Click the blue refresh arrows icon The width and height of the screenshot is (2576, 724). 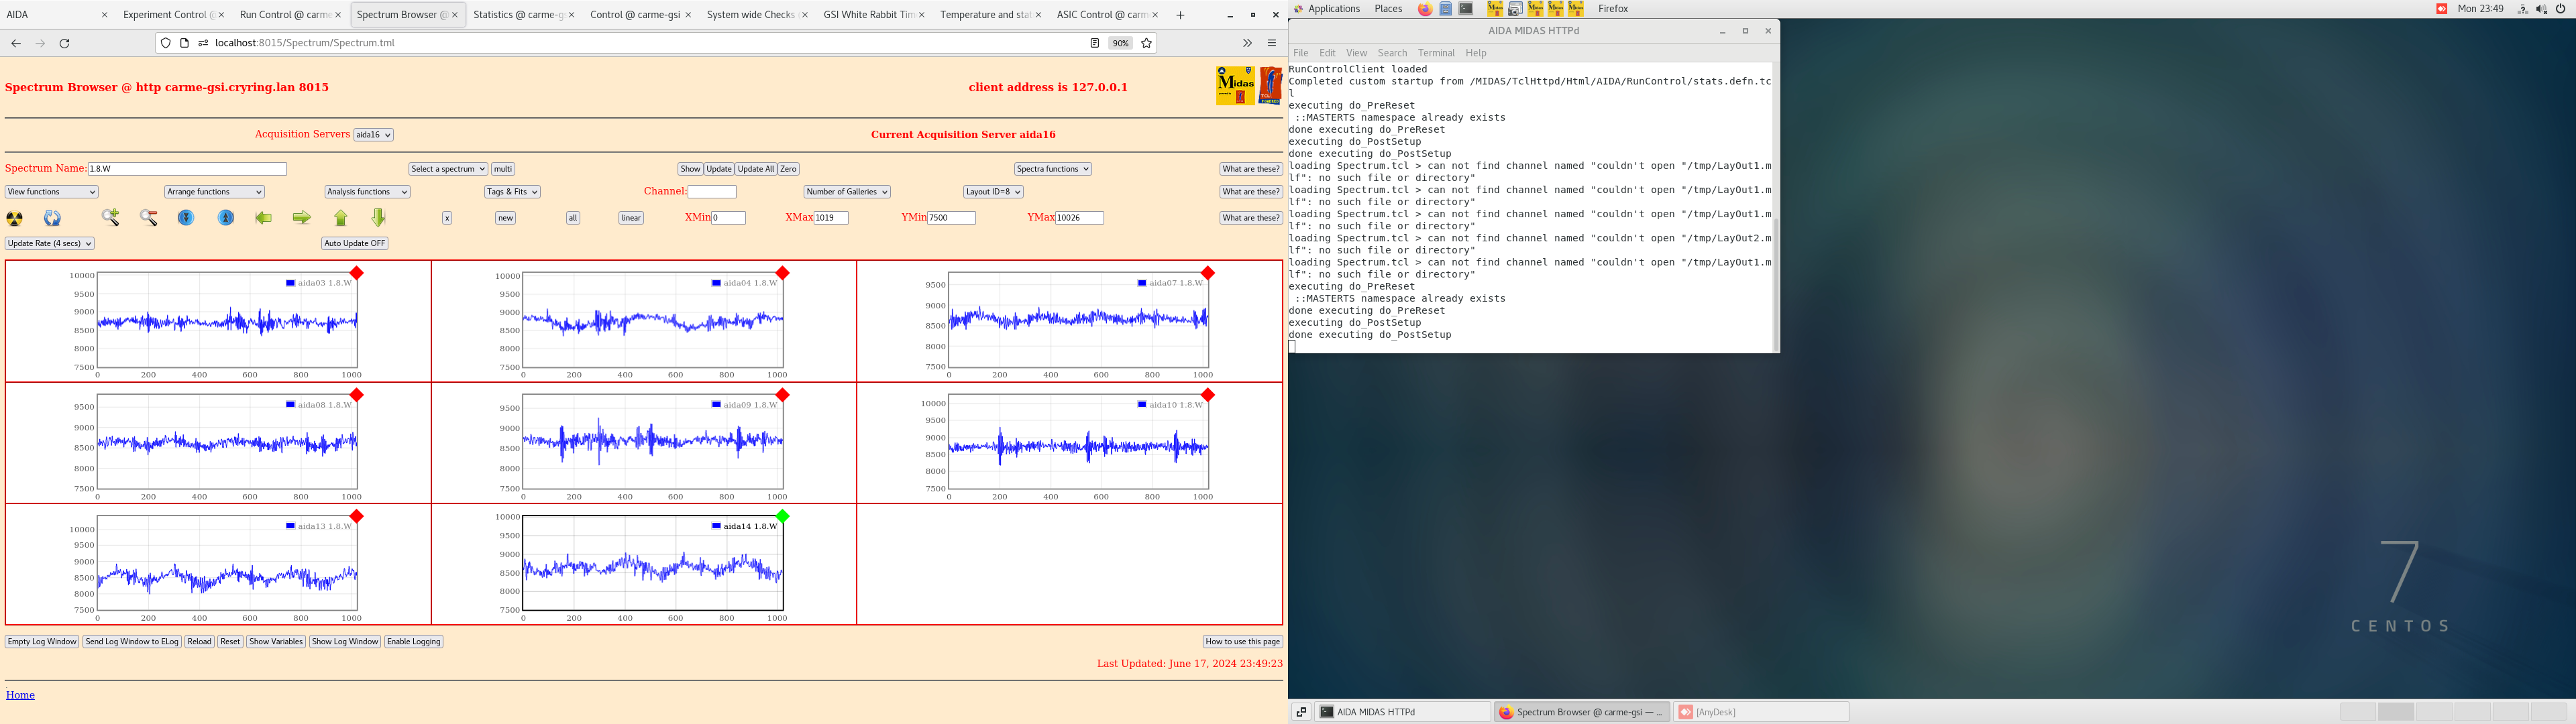[53, 218]
